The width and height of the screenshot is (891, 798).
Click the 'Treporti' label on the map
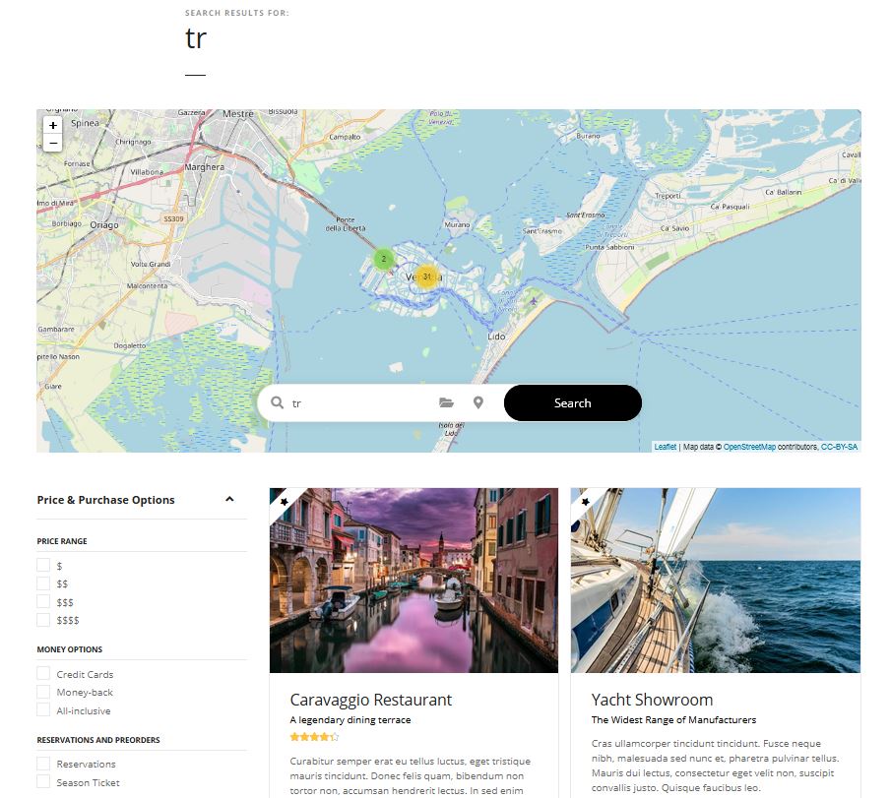668,196
